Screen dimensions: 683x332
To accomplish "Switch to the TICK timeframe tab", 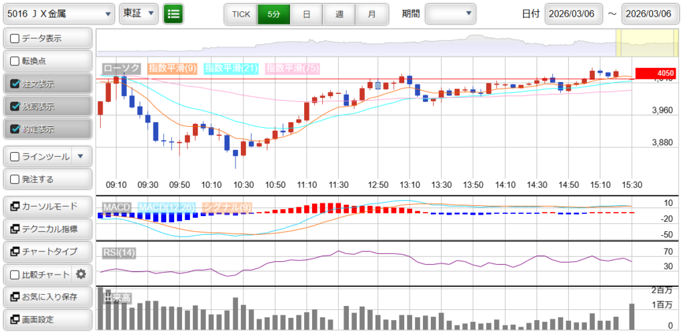I will coord(241,14).
